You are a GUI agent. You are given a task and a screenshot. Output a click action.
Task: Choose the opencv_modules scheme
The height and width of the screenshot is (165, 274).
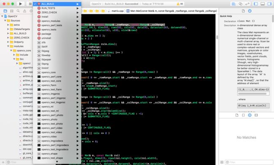(57, 21)
